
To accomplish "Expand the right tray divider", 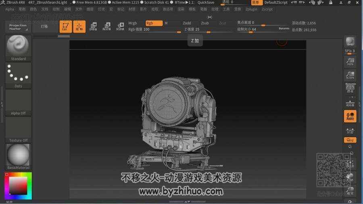I will pos(360,104).
